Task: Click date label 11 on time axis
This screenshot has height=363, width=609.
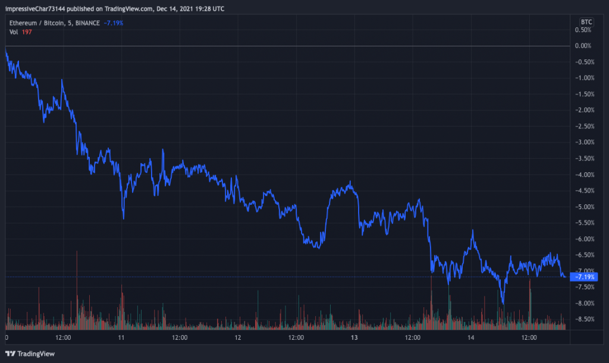Action: click(x=121, y=337)
